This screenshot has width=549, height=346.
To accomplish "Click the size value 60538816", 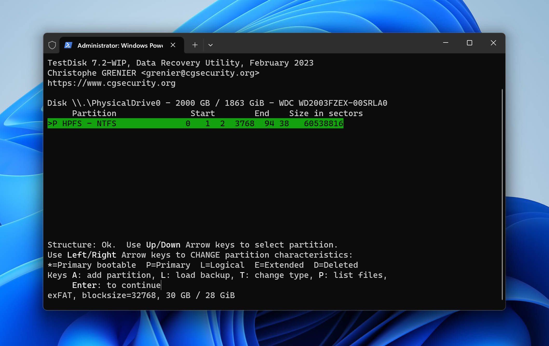I will click(323, 123).
